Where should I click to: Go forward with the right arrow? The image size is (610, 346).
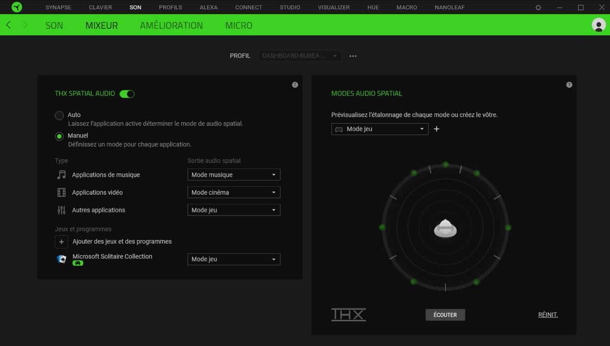[25, 25]
